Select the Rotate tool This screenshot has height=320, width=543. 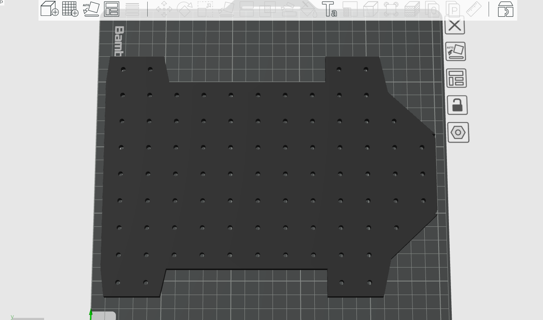coord(184,9)
